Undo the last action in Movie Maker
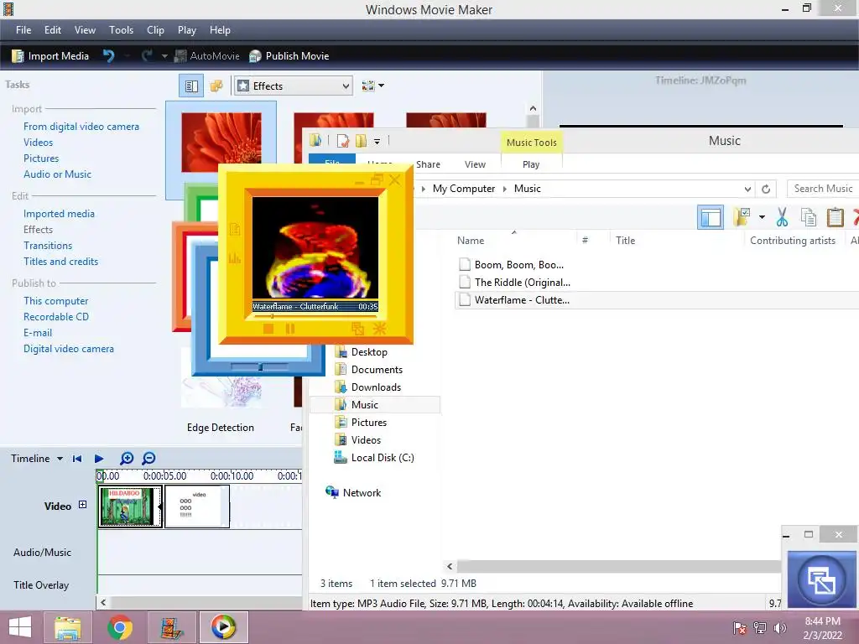 click(x=108, y=56)
